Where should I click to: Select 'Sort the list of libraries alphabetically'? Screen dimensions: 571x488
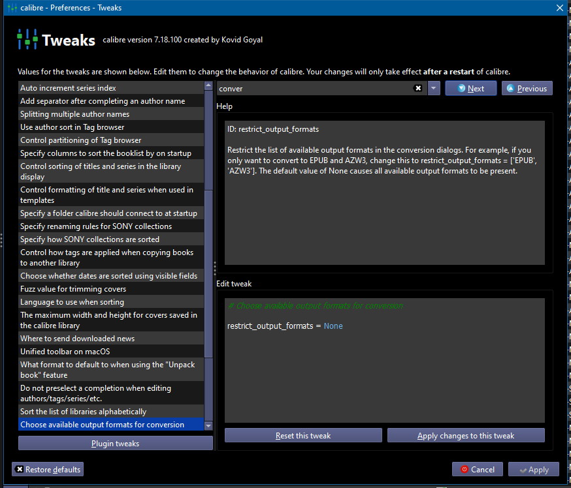click(x=111, y=412)
